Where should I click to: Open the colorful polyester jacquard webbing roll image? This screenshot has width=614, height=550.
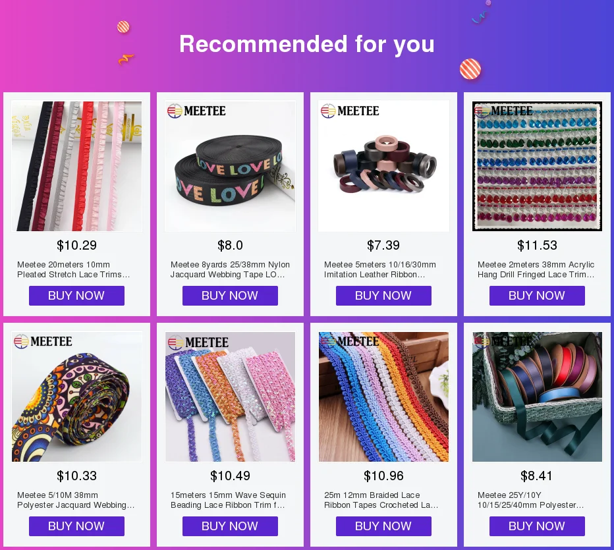[x=76, y=397]
